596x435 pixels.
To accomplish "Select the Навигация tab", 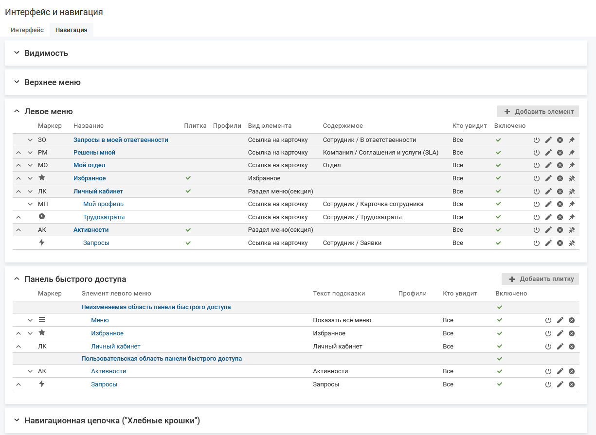I will coord(71,30).
